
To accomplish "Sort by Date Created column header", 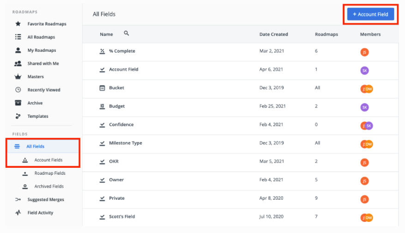I will [x=273, y=34].
